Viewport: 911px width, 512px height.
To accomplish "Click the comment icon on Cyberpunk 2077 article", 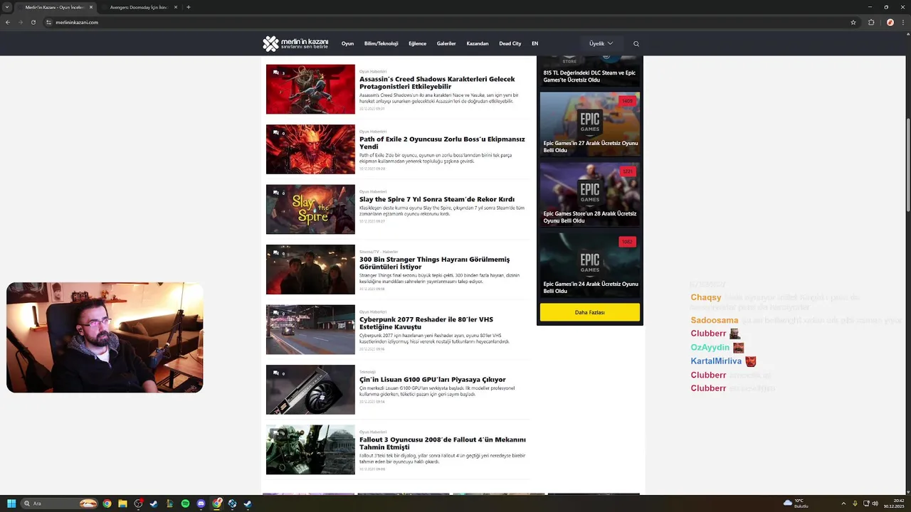I will 276,313.
